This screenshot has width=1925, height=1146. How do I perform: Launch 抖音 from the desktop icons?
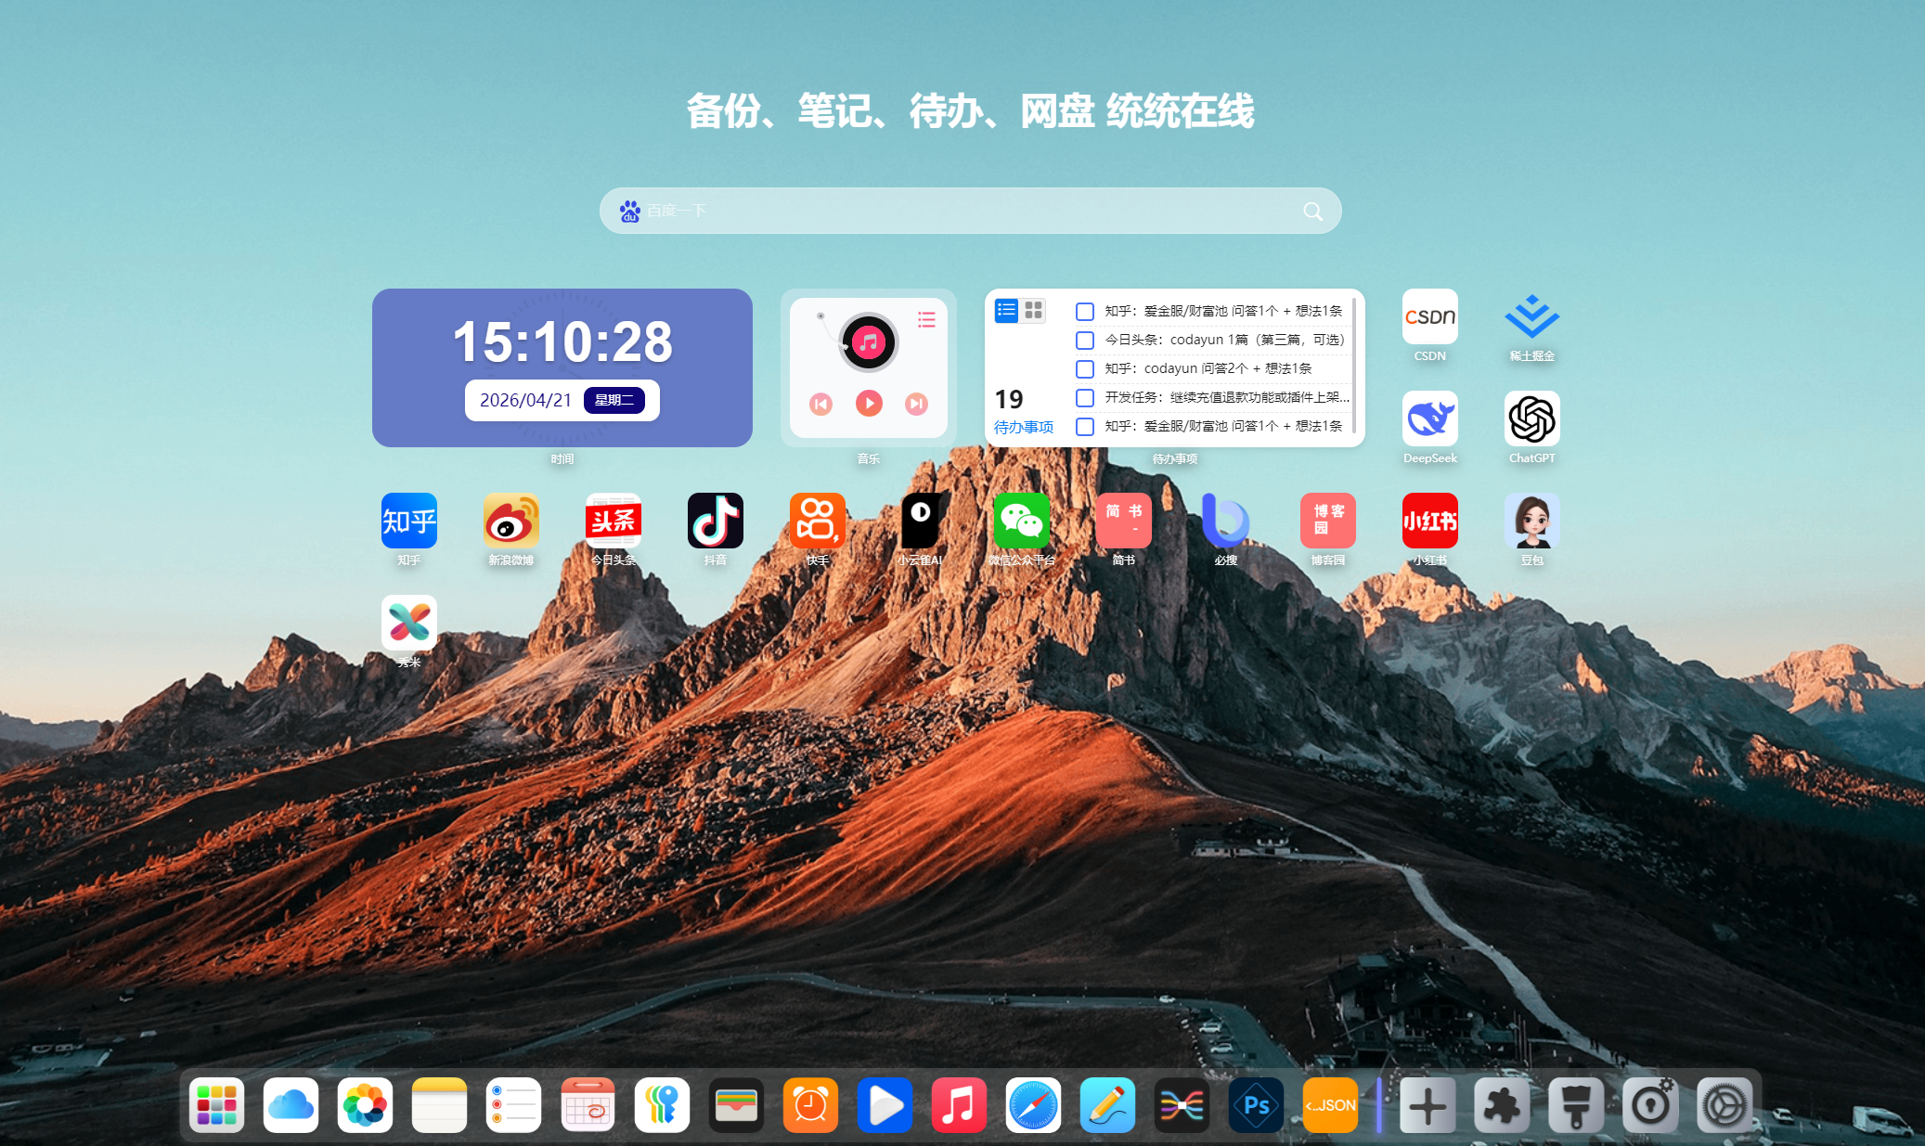(715, 521)
